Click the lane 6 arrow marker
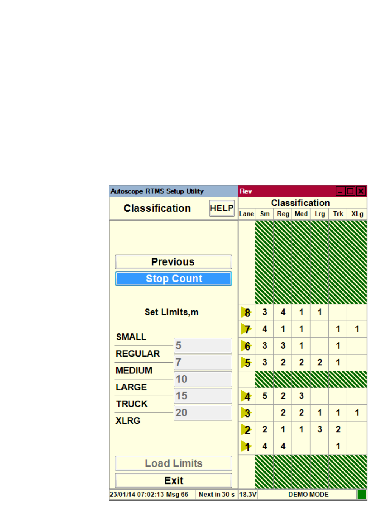The image size is (381, 526). [246, 346]
